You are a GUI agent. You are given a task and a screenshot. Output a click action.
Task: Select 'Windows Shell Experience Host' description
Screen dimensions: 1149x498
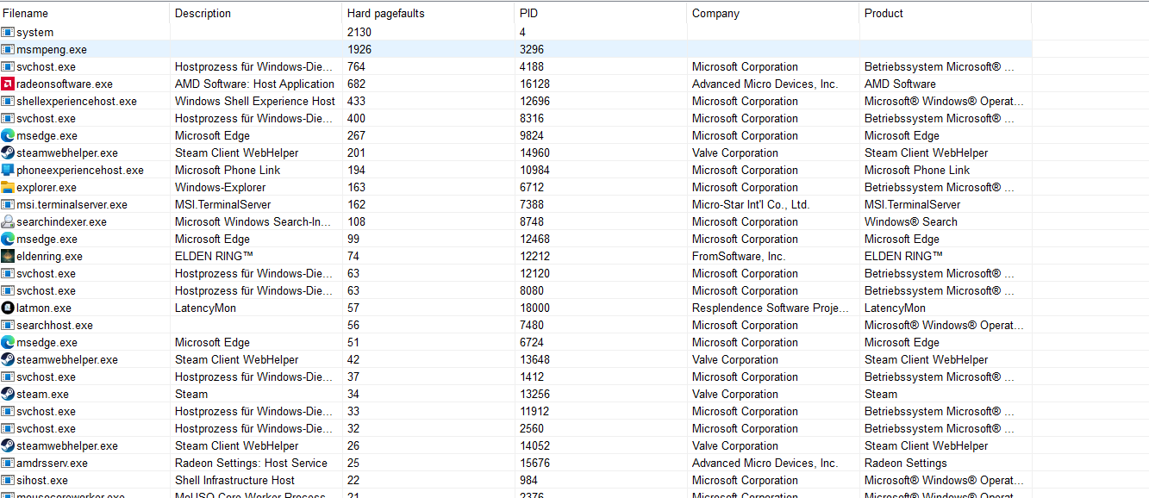[255, 101]
